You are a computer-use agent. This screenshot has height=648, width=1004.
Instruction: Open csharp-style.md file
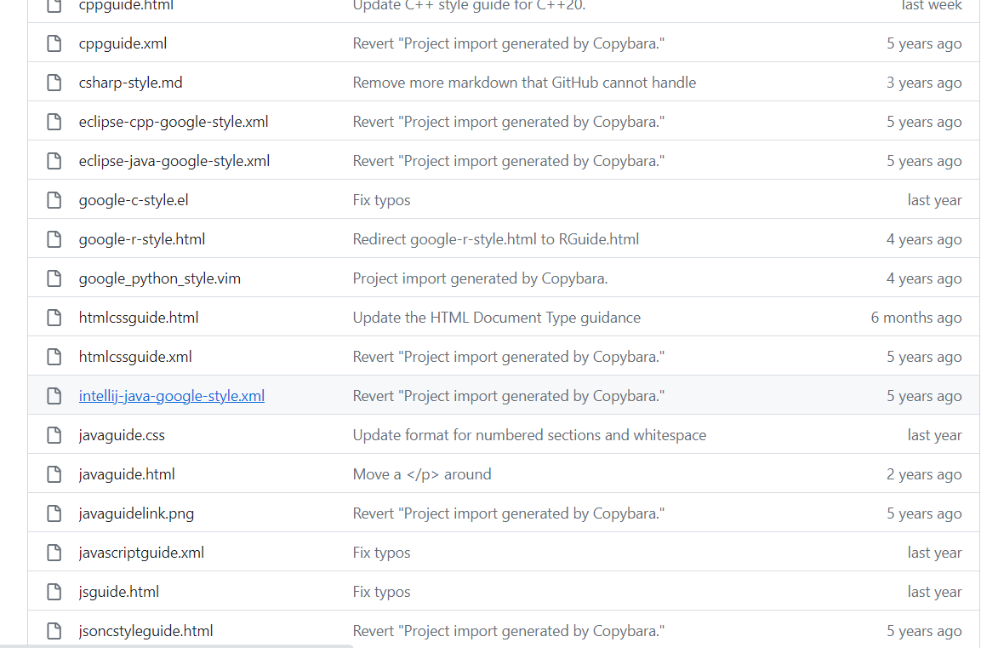[131, 83]
